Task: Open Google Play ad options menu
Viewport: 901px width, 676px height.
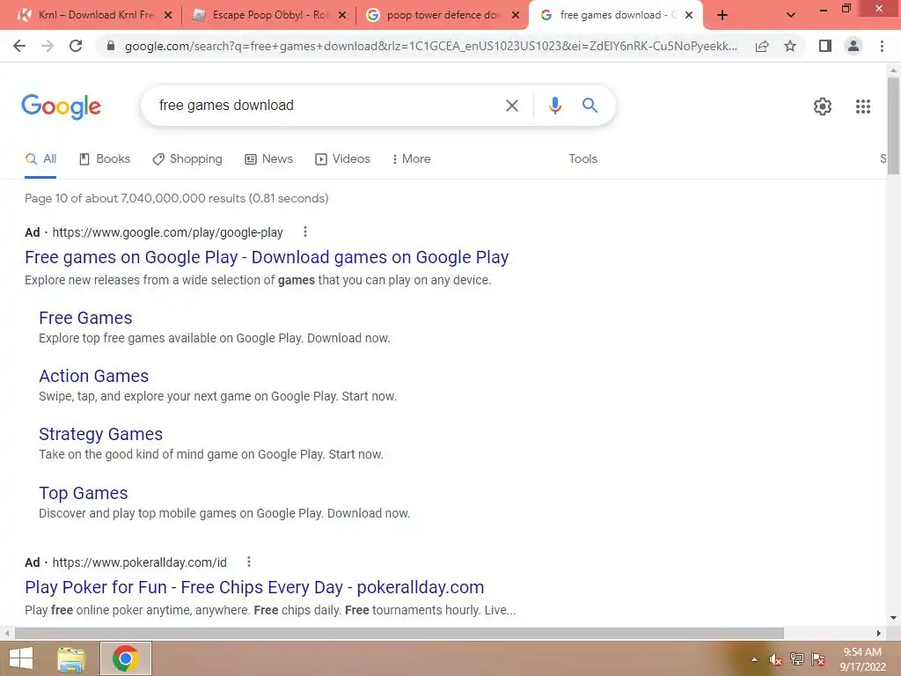Action: (x=305, y=231)
